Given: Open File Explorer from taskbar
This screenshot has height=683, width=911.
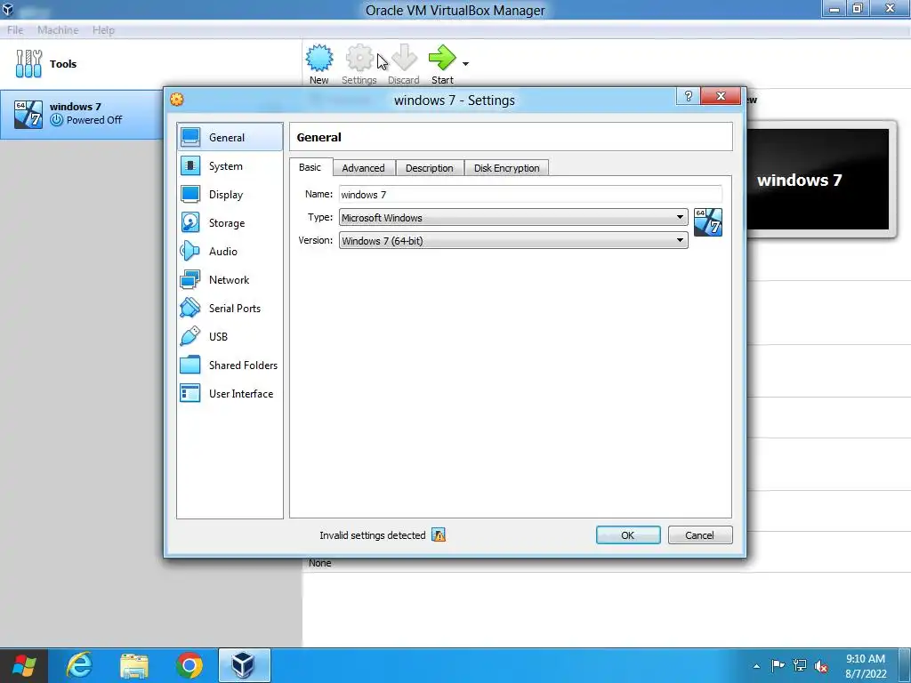Looking at the screenshot, I should [134, 665].
